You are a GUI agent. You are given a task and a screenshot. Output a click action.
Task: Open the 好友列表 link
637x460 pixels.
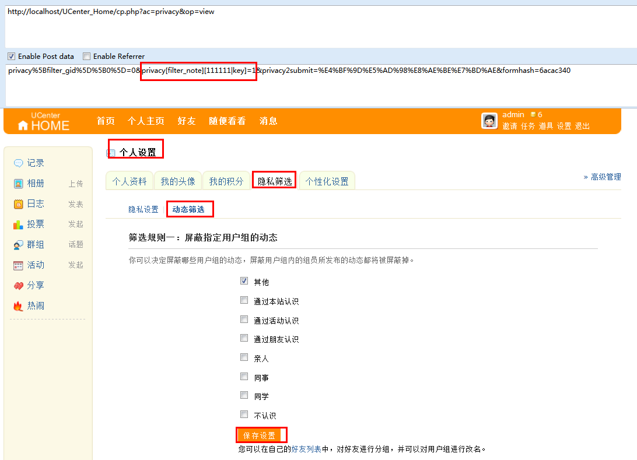click(x=306, y=449)
